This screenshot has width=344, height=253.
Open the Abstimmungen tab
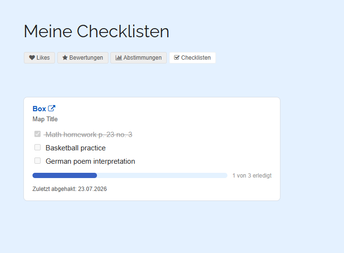139,58
